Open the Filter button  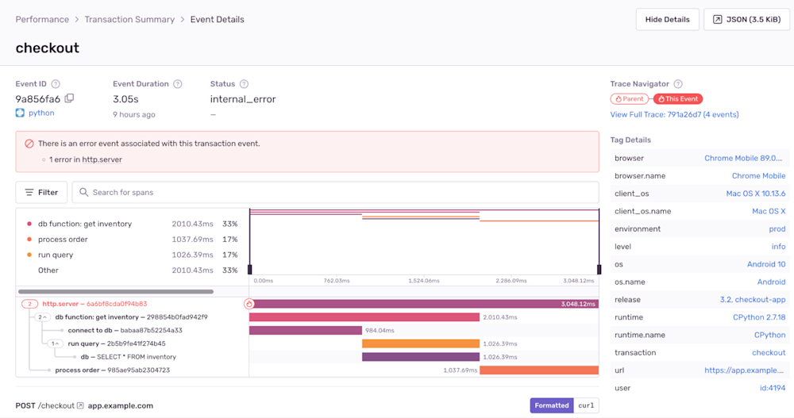tap(41, 192)
